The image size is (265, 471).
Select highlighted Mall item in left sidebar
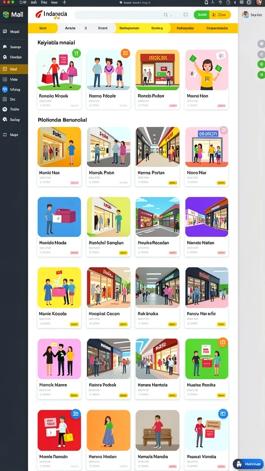[x=14, y=69]
